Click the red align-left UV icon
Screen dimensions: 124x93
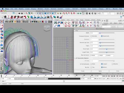click(x=88, y=23)
